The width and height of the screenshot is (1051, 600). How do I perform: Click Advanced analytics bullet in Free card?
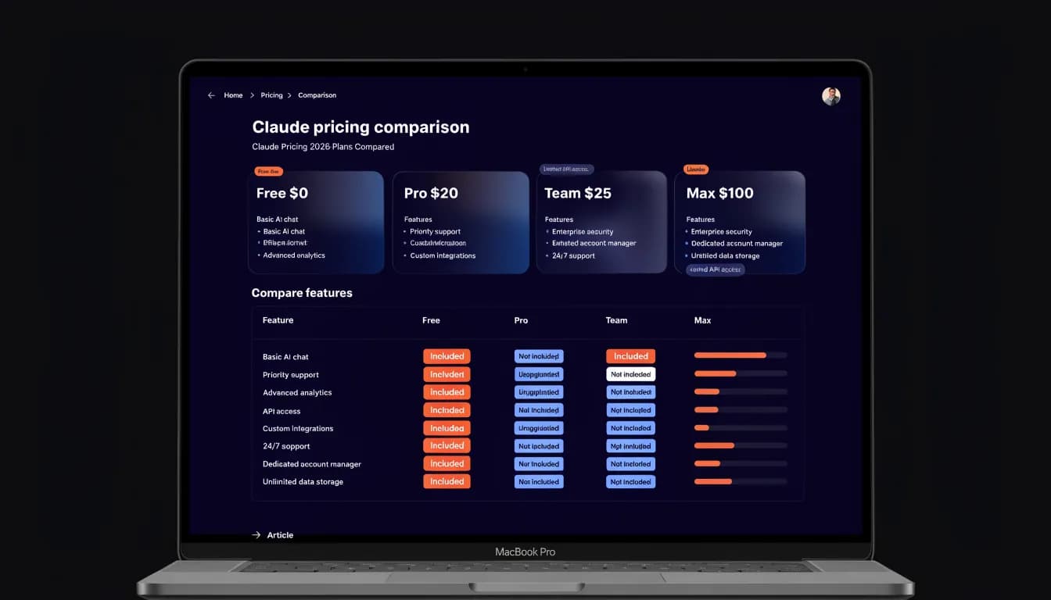pos(294,255)
